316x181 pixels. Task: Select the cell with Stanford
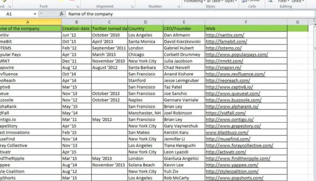[x=145, y=81]
